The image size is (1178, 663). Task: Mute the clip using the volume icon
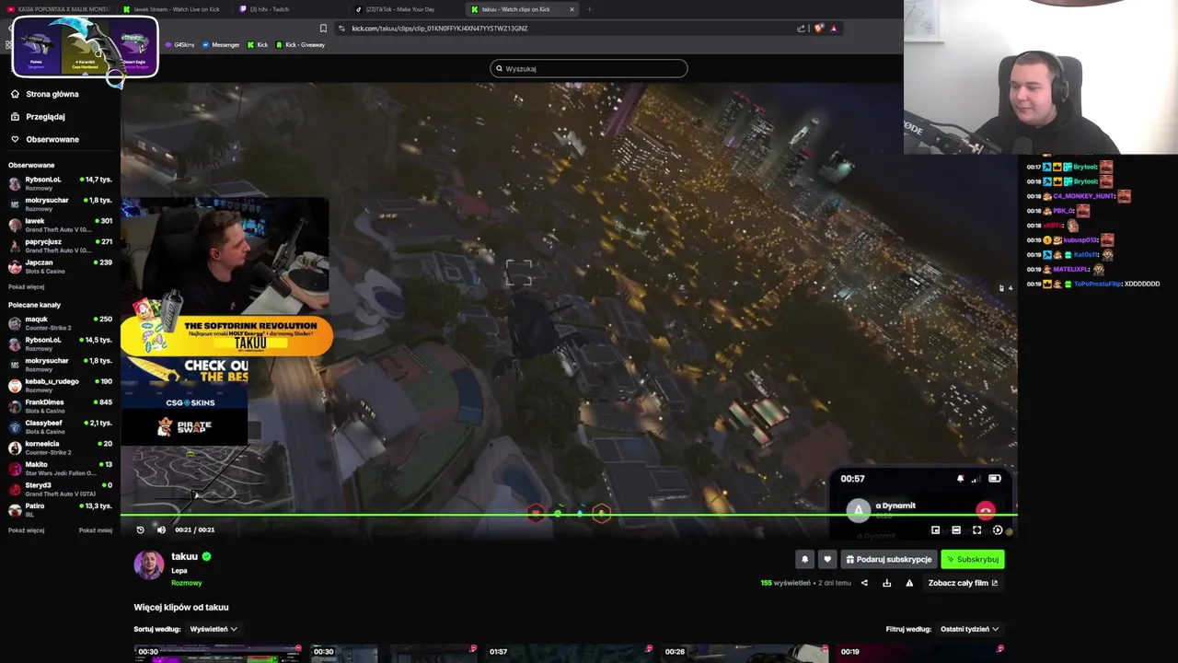pos(161,529)
